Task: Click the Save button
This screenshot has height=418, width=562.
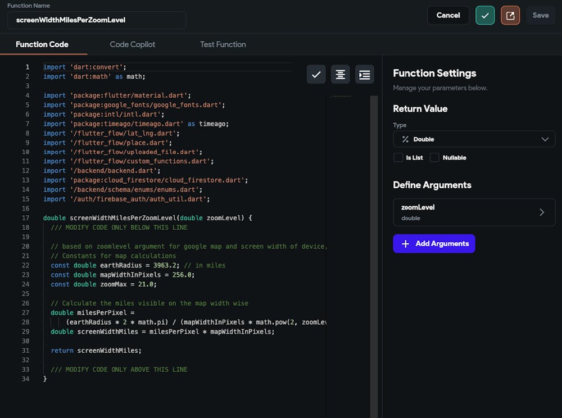Action: coord(541,16)
